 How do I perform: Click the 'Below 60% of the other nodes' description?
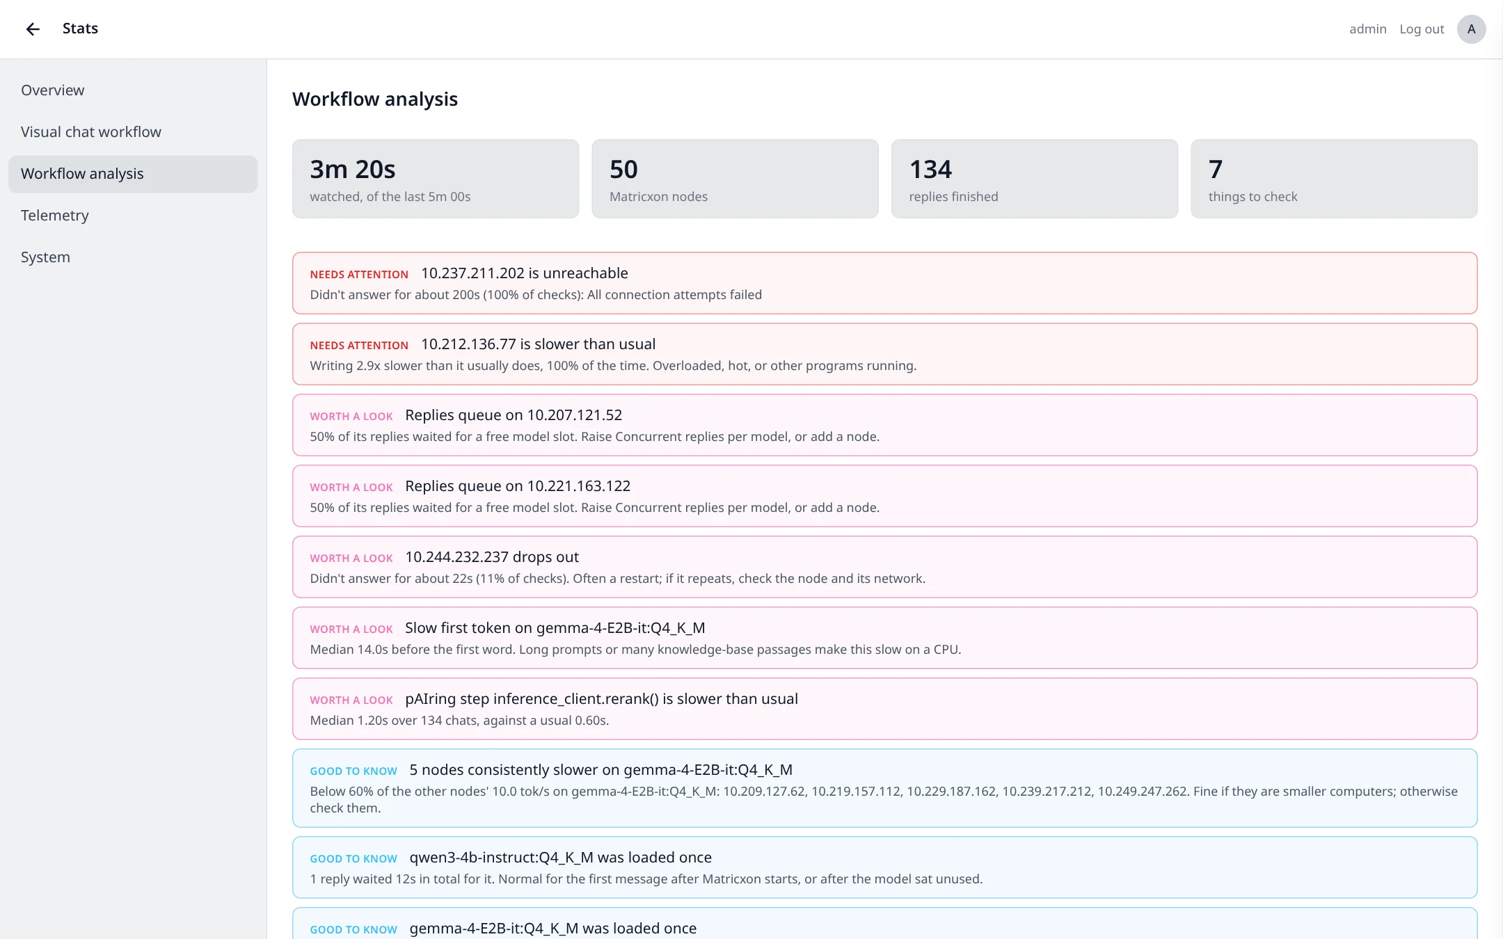884,800
